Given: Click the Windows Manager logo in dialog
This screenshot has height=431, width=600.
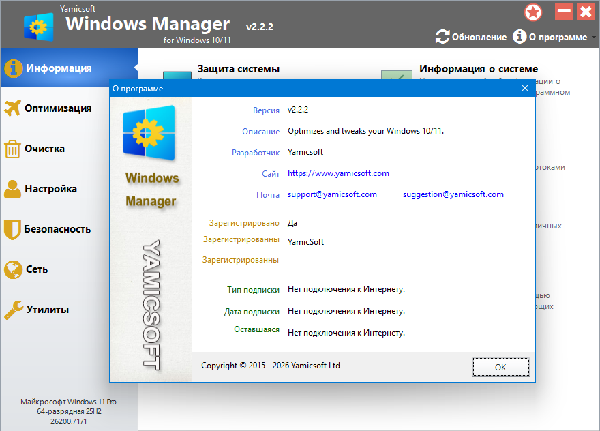Looking at the screenshot, I should (150, 132).
